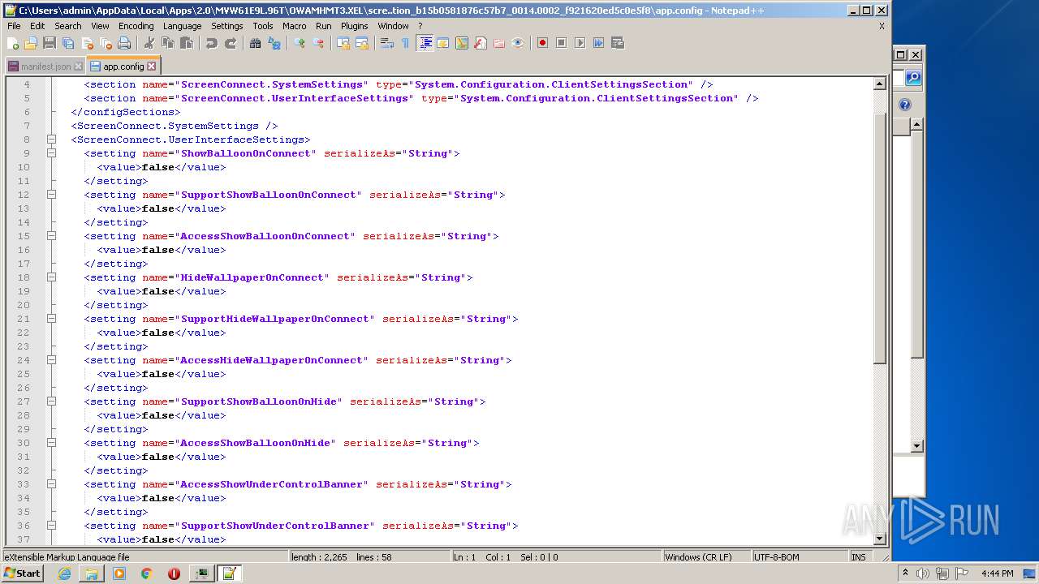
Task: Collapse the fold at line 8
Action: (51, 140)
